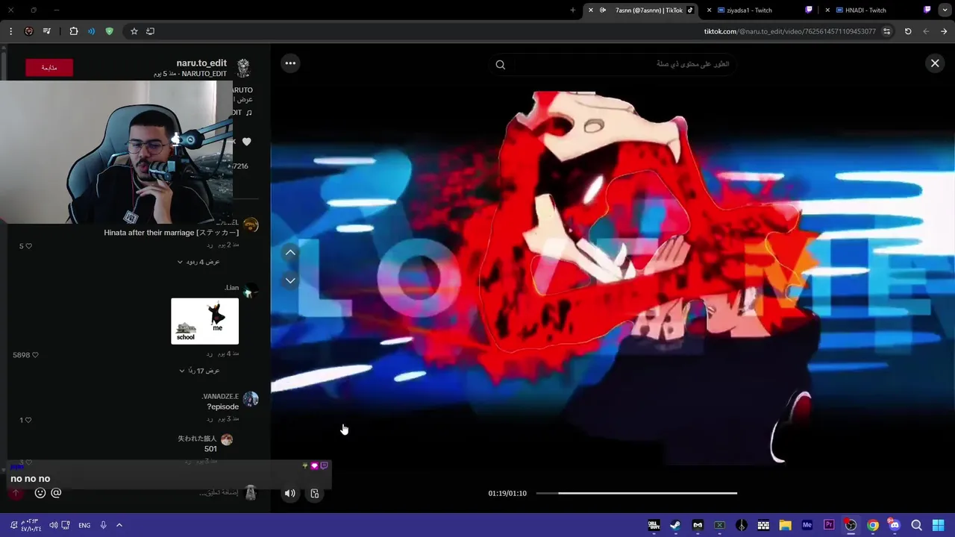955x537 pixels.
Task: Open site information tune icon in address bar
Action: 886,31
